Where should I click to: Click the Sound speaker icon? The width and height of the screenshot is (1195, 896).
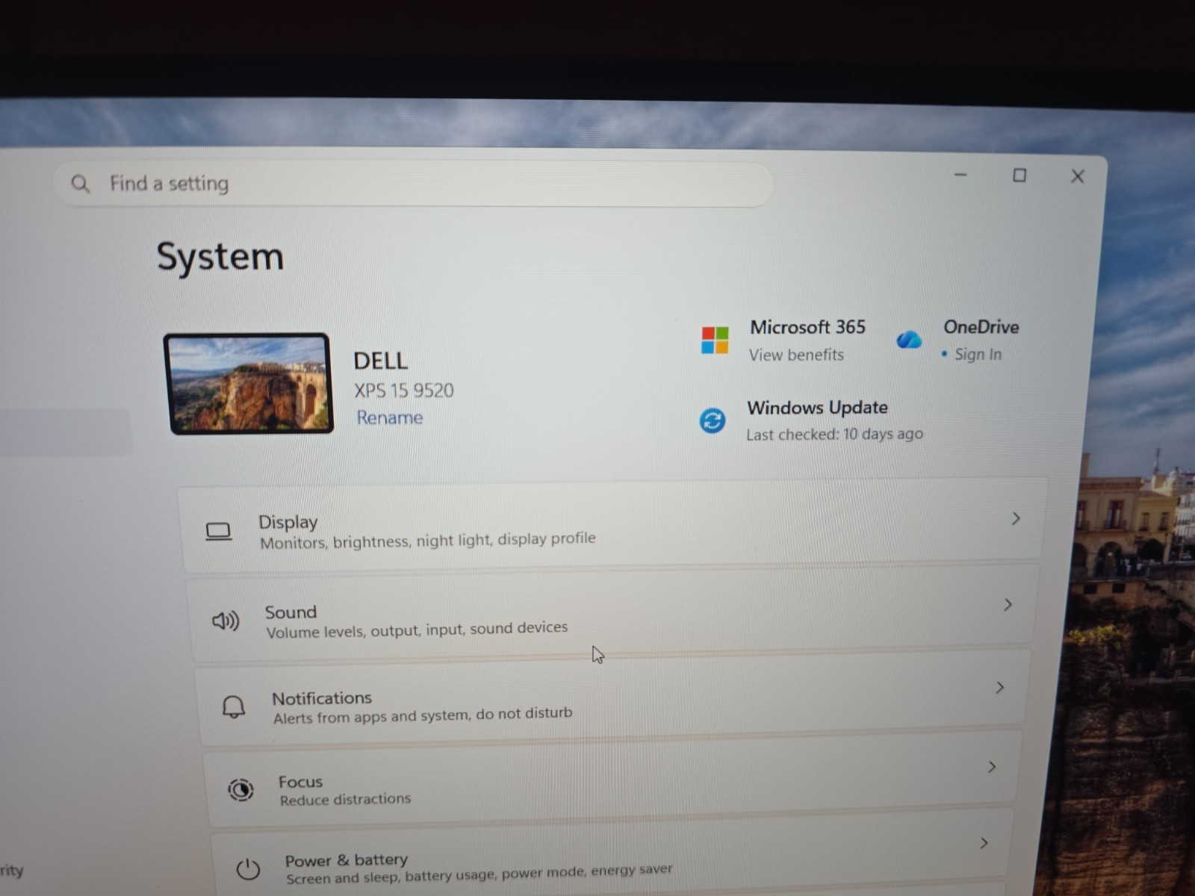coord(226,620)
